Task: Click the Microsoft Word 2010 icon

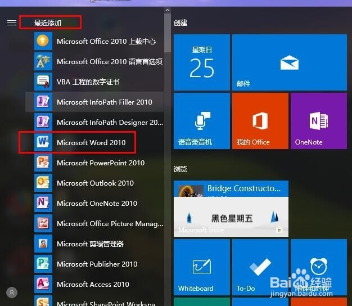Action: [43, 142]
